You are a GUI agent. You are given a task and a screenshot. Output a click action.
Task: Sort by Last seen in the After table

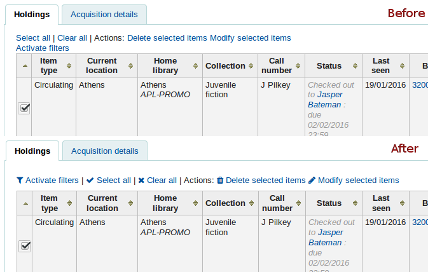coord(381,203)
